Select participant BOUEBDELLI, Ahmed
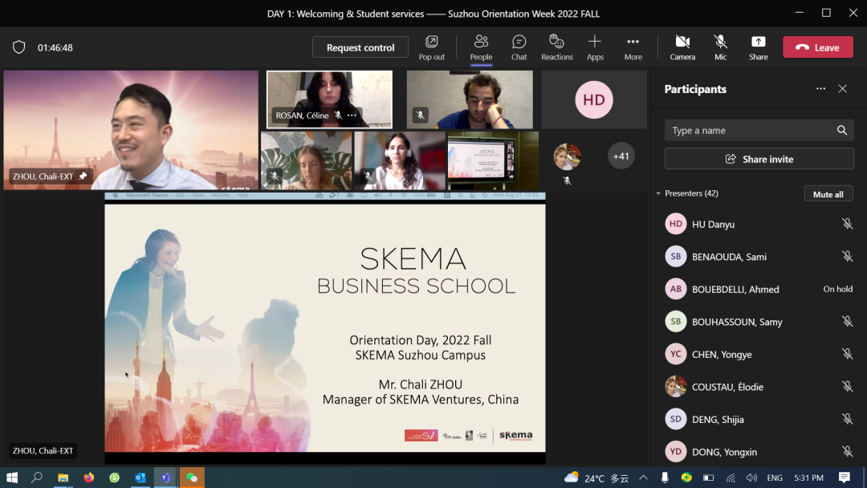Image resolution: width=867 pixels, height=488 pixels. point(759,289)
